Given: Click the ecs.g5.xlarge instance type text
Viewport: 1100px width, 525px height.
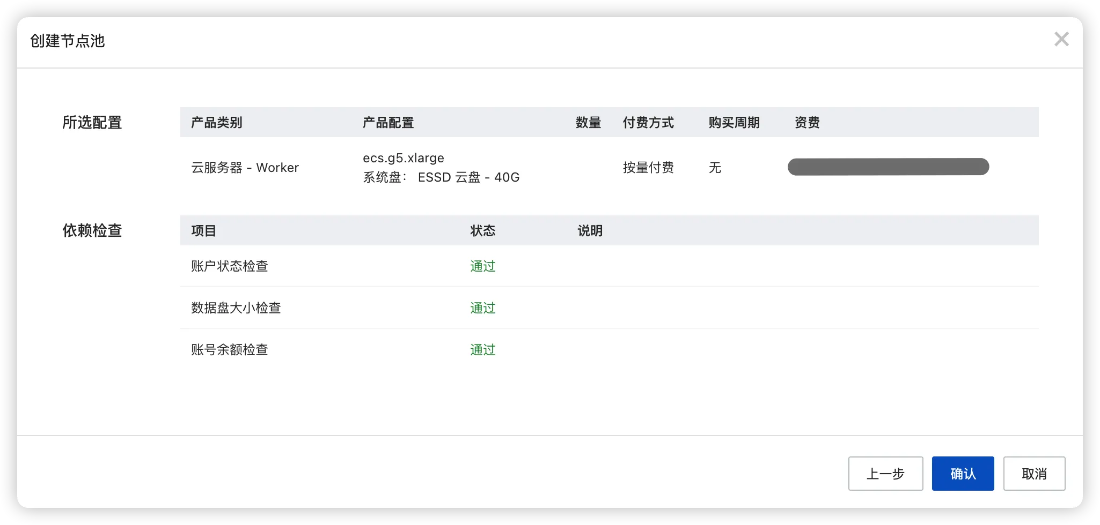Looking at the screenshot, I should coord(404,158).
